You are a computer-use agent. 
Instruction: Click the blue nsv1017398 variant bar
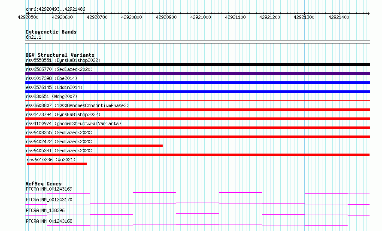pyautogui.click(x=197, y=83)
